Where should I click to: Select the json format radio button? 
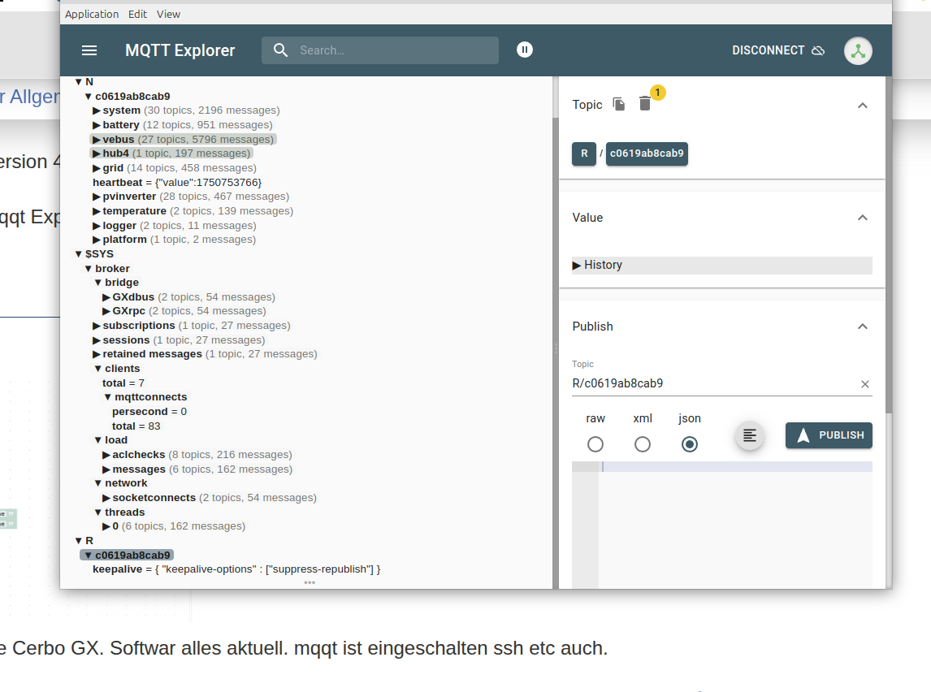[x=690, y=444]
